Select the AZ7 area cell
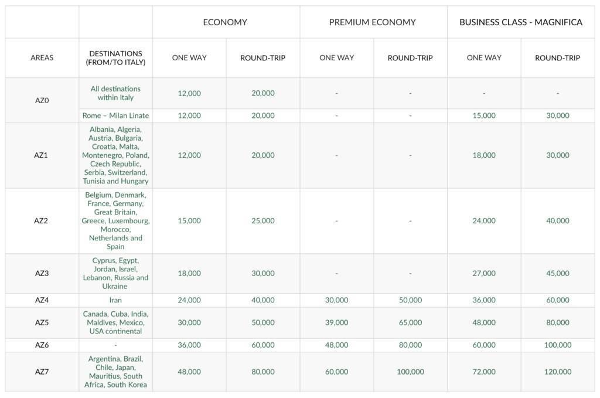The height and width of the screenshot is (398, 600). (x=42, y=372)
